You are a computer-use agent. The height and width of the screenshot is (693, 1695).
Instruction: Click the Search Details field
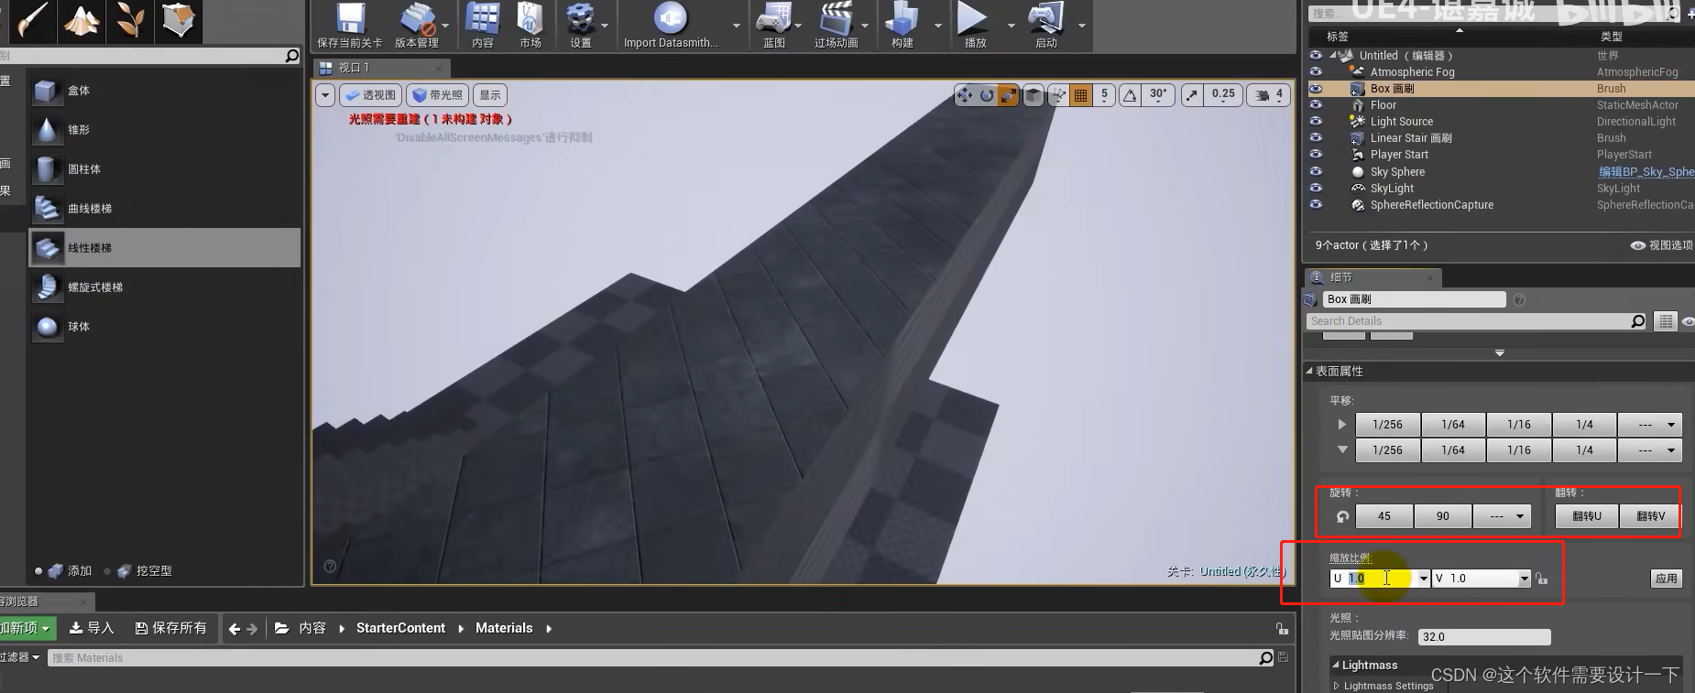click(1476, 321)
